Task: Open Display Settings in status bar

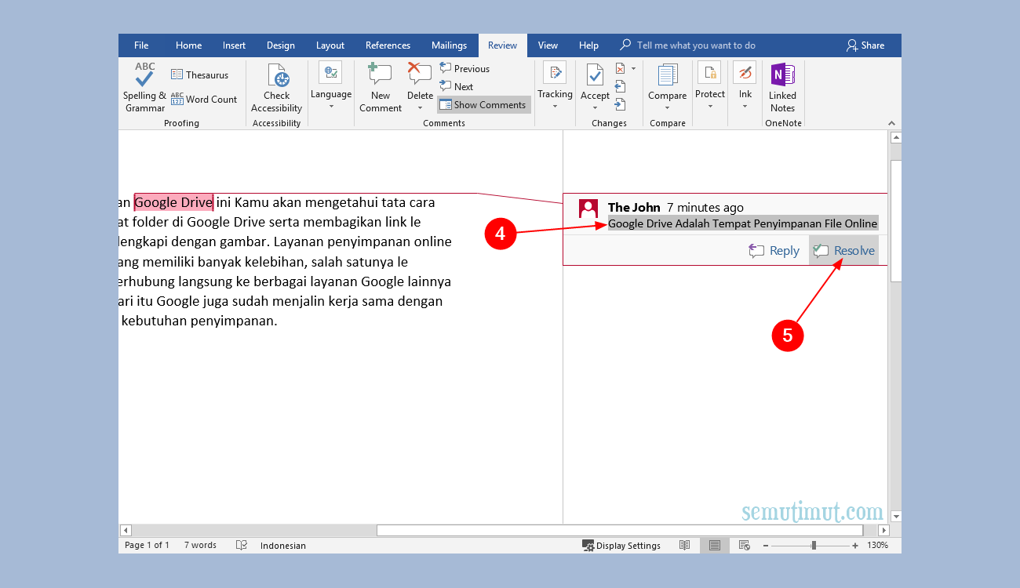Action: (621, 545)
